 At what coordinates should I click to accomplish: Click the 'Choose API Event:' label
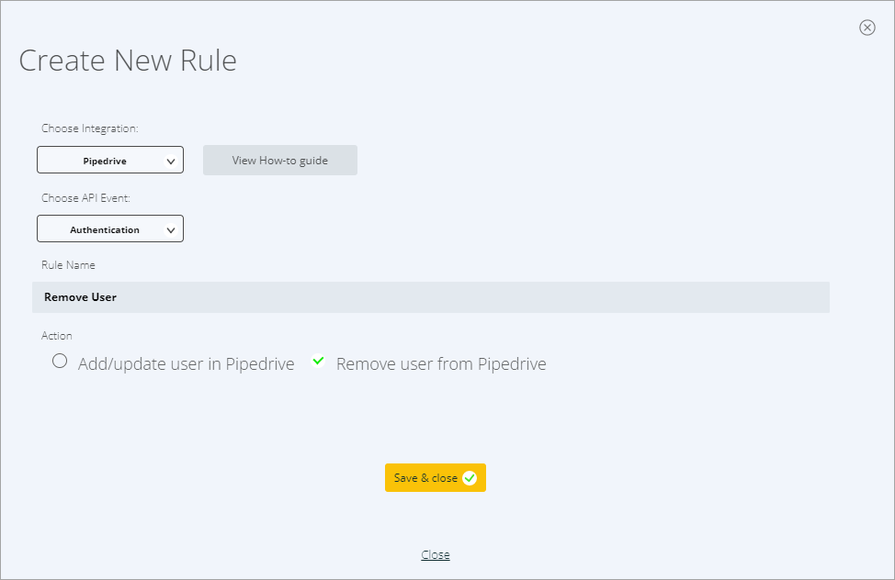[85, 198]
